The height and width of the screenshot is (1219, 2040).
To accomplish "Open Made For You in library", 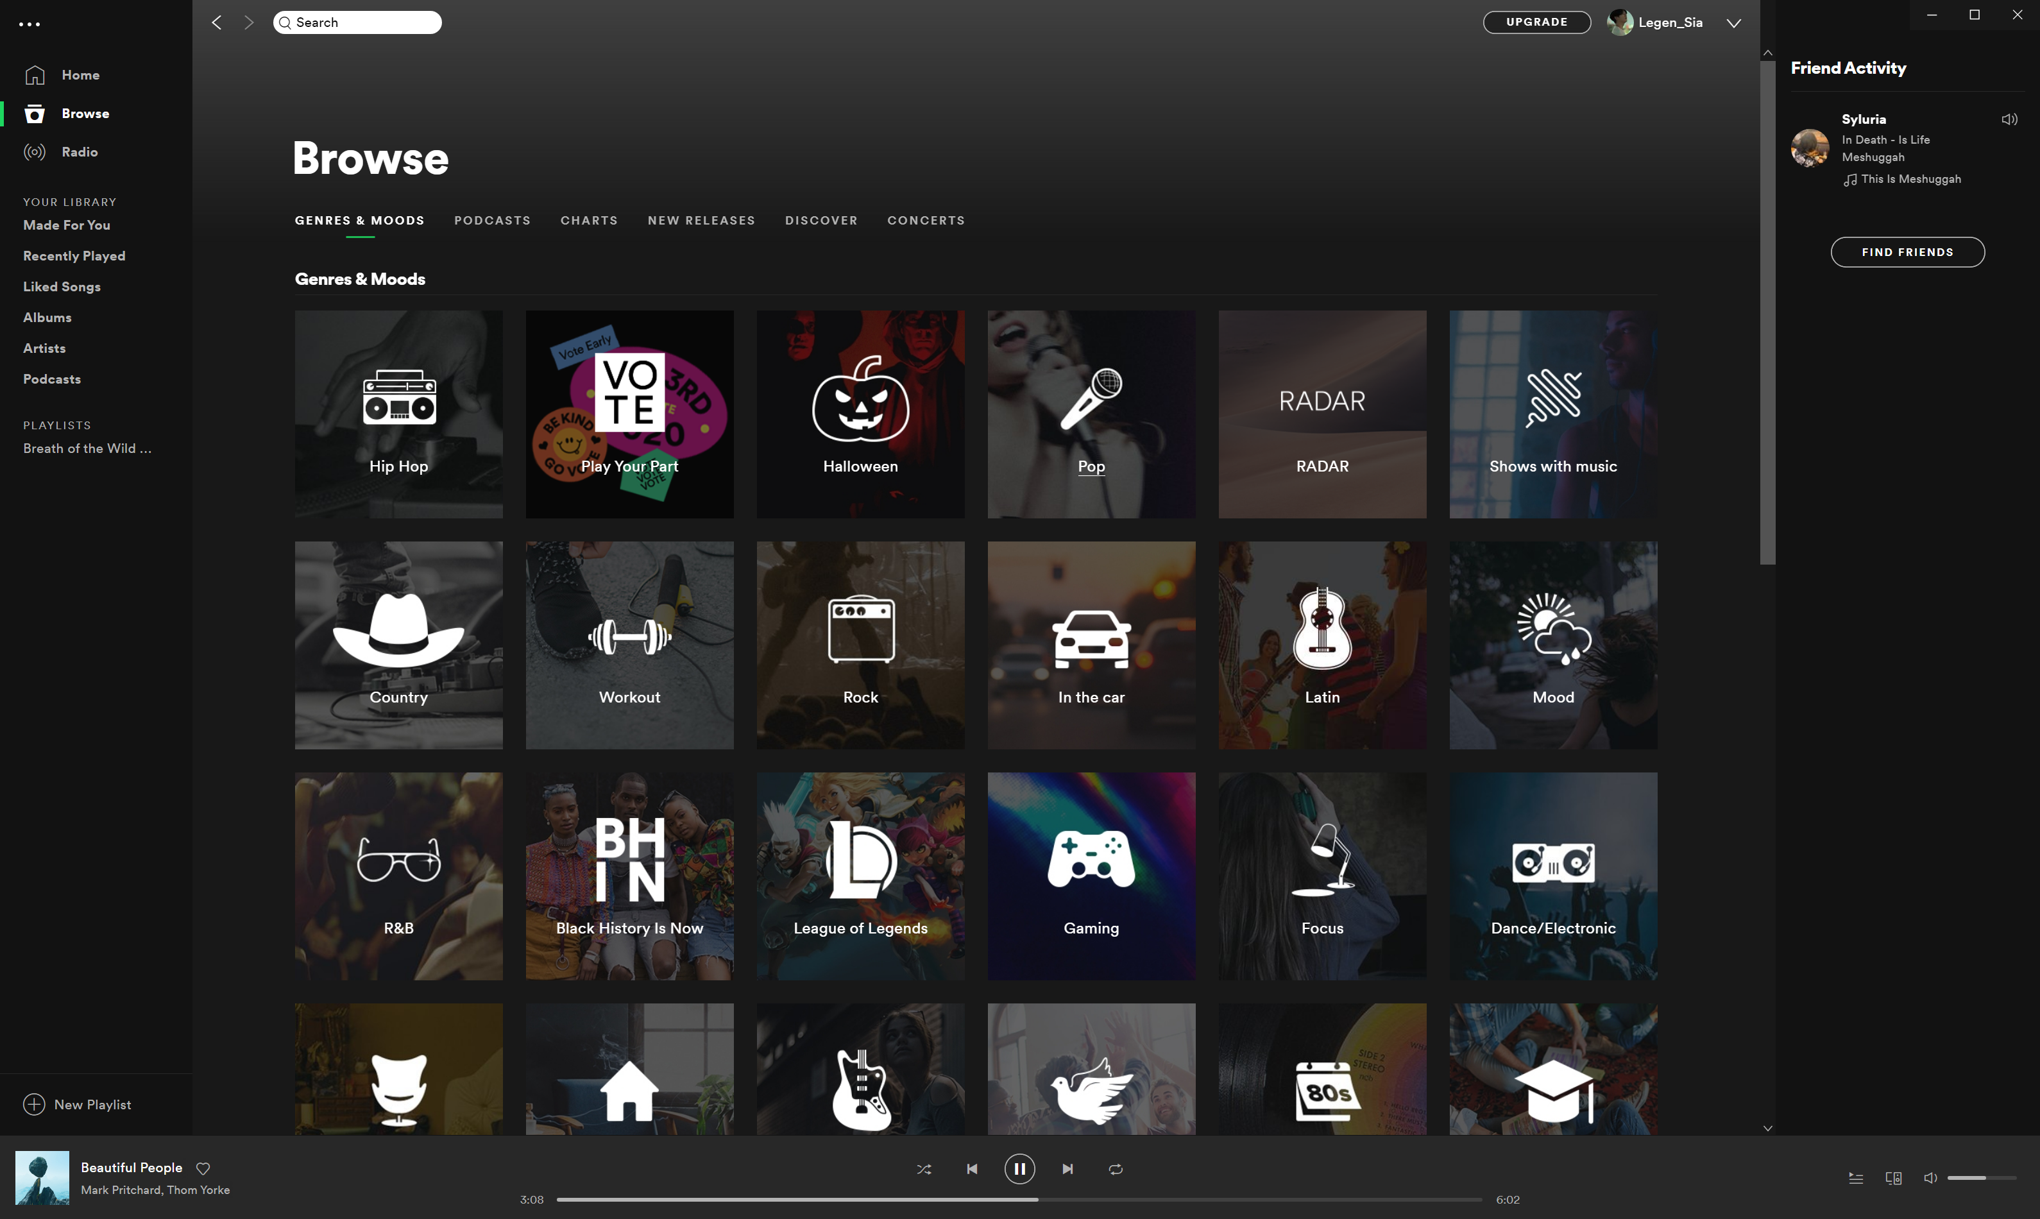I will (67, 225).
